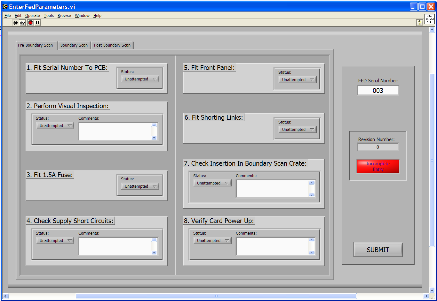Open Status dropdown for Fit 1.5A Fuse
Viewport: 437px width, 301px height.
tap(140, 186)
